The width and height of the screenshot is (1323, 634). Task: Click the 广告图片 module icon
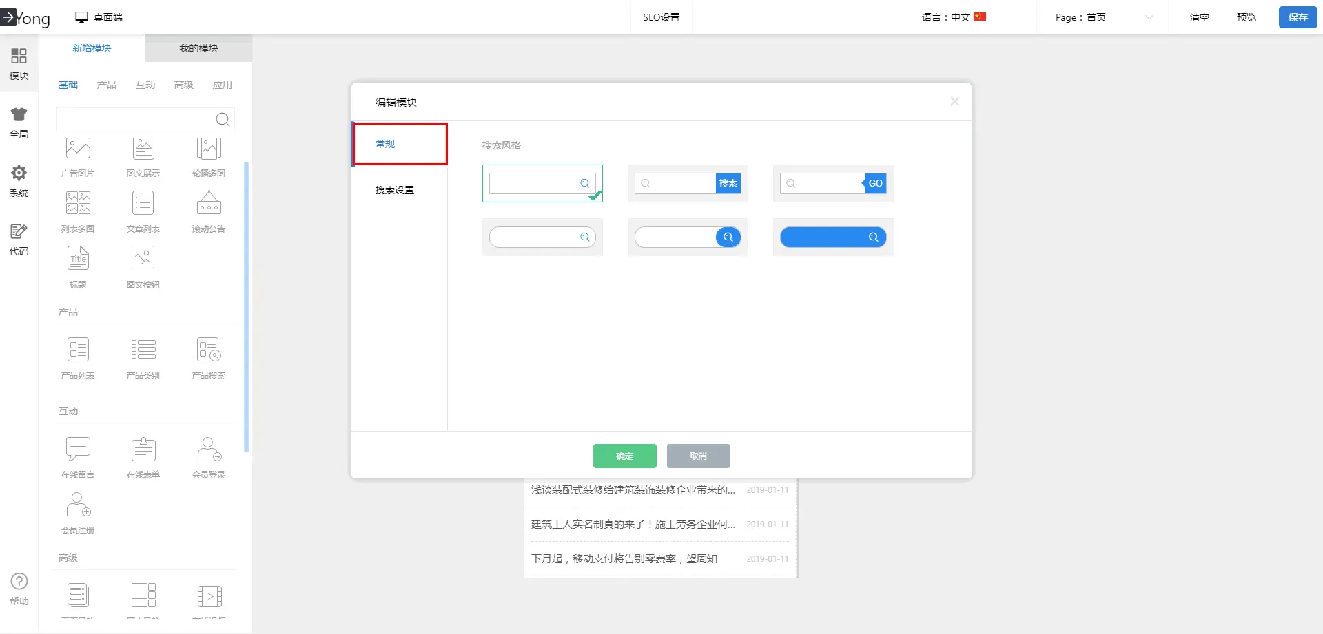(78, 149)
